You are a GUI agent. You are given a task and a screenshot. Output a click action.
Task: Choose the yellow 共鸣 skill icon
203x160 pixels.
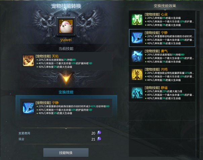pos(137,74)
